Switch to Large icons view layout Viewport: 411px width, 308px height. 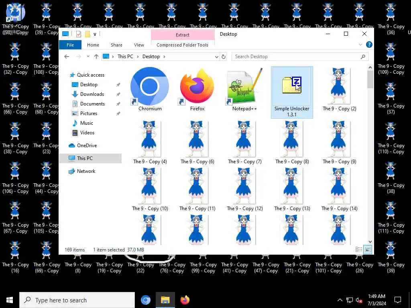point(368,249)
